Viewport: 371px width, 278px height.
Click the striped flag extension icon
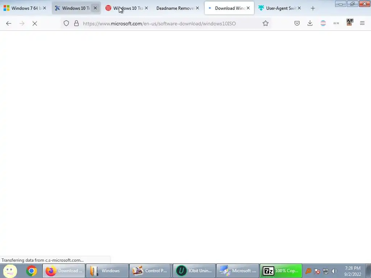point(323,23)
